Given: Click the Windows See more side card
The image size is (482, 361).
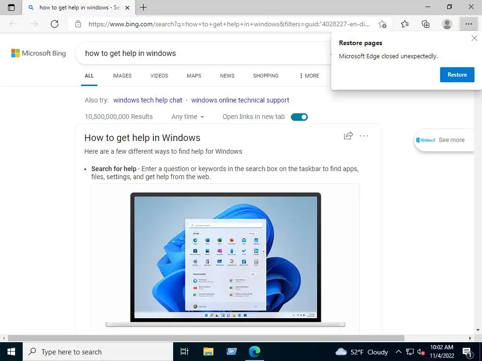Looking at the screenshot, I should [444, 140].
